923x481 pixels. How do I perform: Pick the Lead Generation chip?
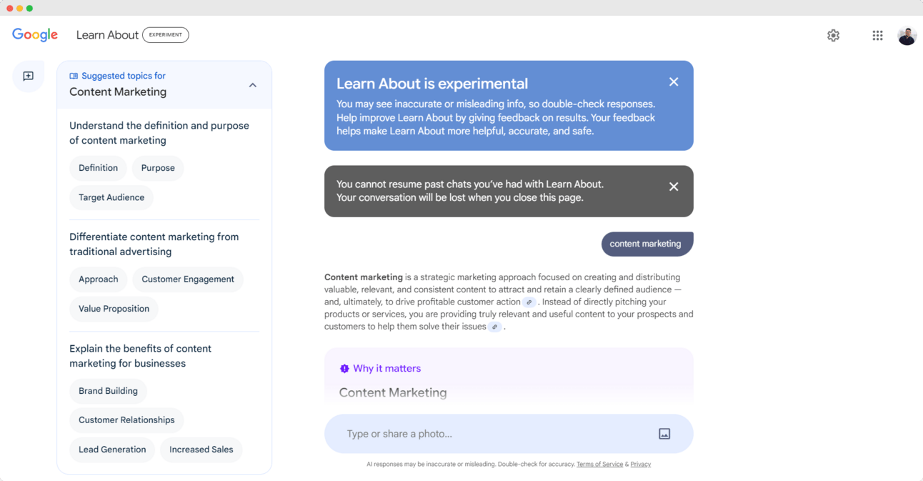point(112,450)
